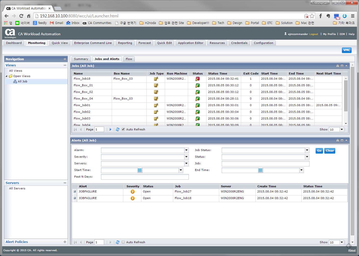This screenshot has width=359, height=256.
Task: Click the job type icon for Flow_Box_01
Action: point(156,86)
